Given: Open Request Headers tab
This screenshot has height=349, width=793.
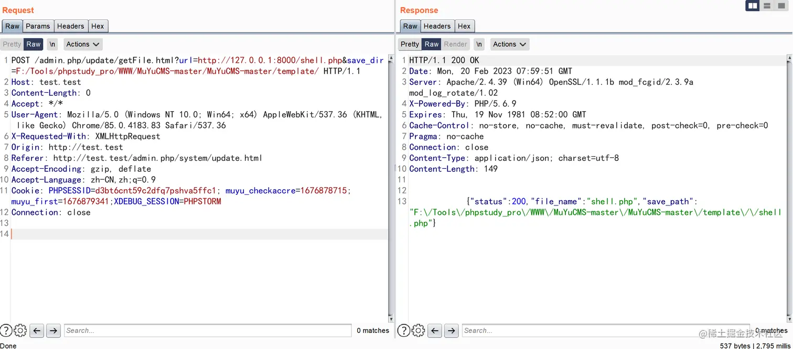Looking at the screenshot, I should click(70, 26).
